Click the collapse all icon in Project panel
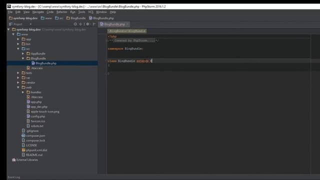 [80, 24]
